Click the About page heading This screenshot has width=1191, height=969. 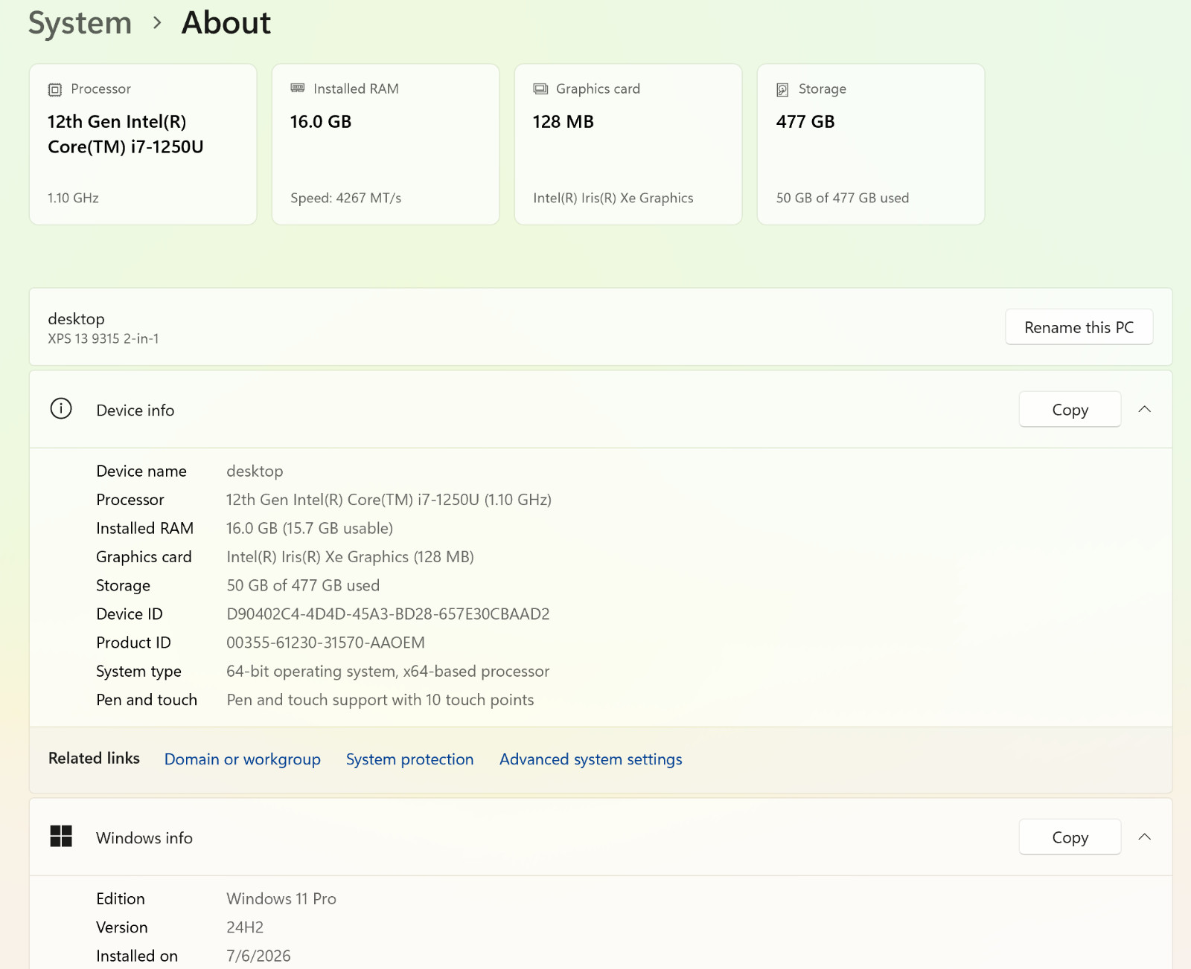click(226, 23)
